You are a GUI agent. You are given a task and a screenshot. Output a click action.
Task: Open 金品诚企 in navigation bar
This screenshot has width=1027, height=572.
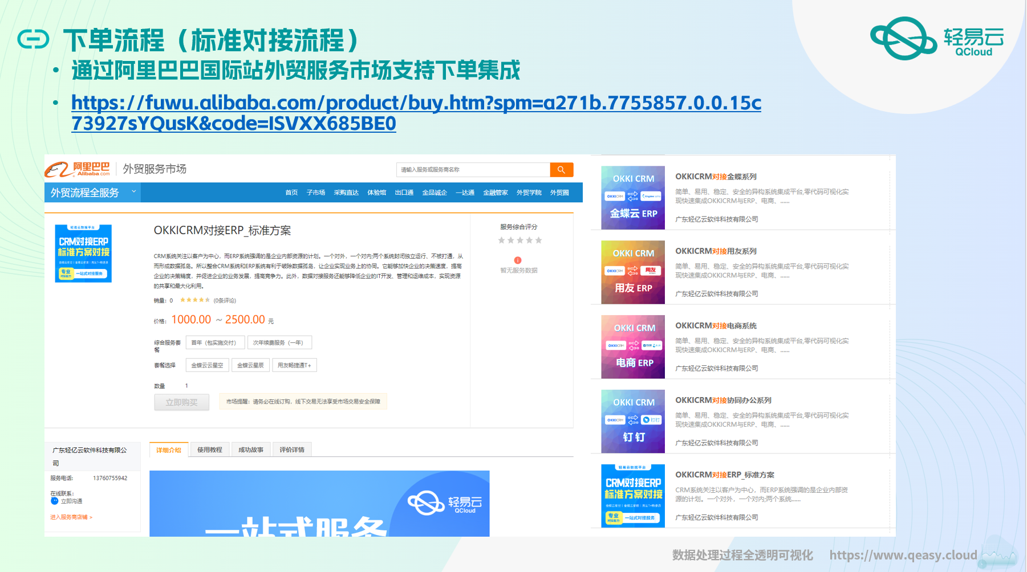[x=435, y=193]
